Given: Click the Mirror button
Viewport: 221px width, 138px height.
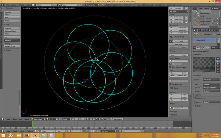Looking at the screenshot, I should coord(12,21).
